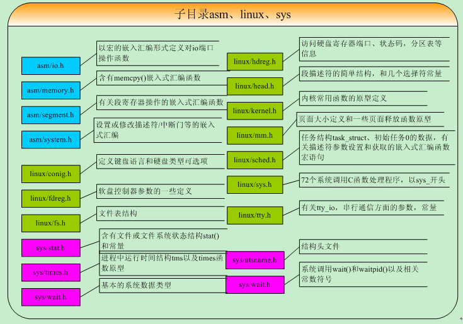Image resolution: width=463 pixels, height=324 pixels.
Task: Click the sys/utsname.h magenta box
Action: 255,260
